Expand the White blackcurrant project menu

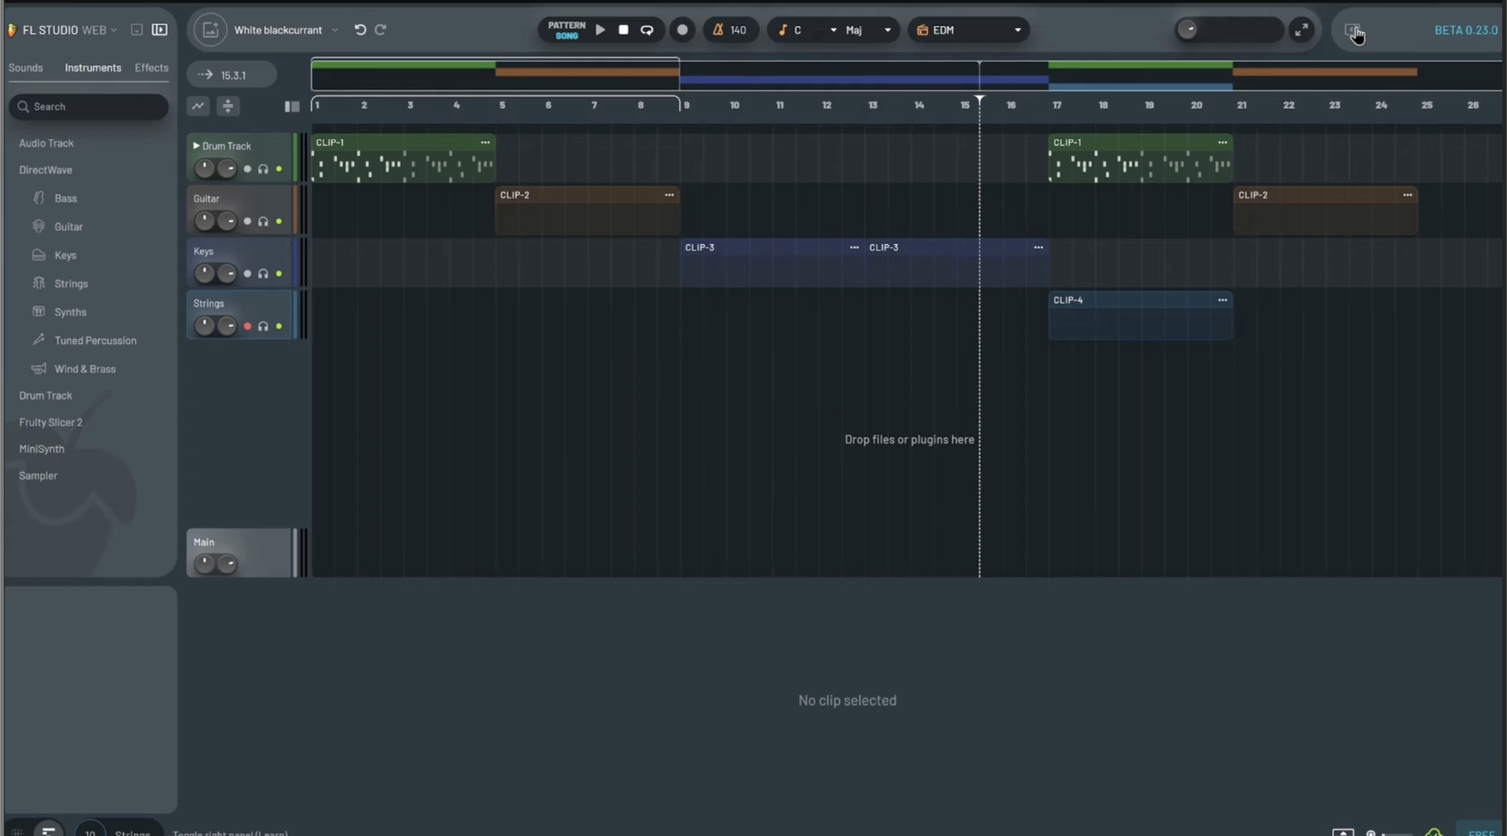tap(335, 30)
